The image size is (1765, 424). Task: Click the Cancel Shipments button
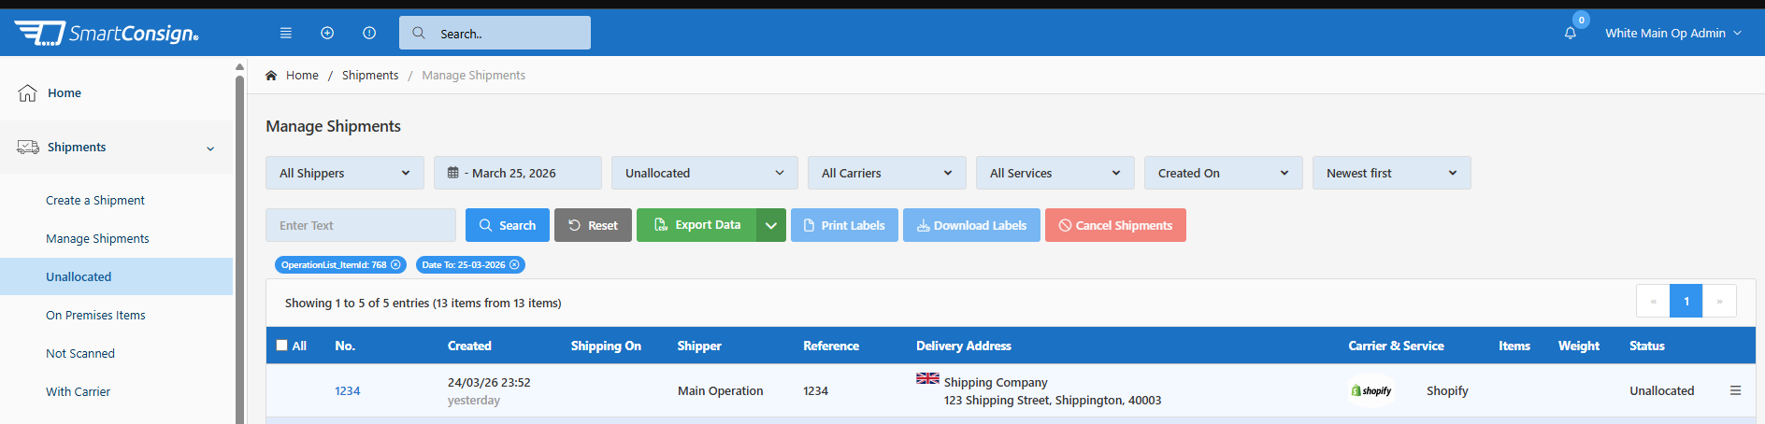pos(1115,225)
